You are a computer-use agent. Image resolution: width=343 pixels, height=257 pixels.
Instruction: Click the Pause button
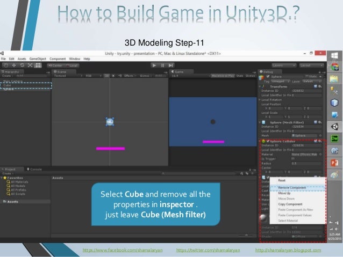pos(162,65)
